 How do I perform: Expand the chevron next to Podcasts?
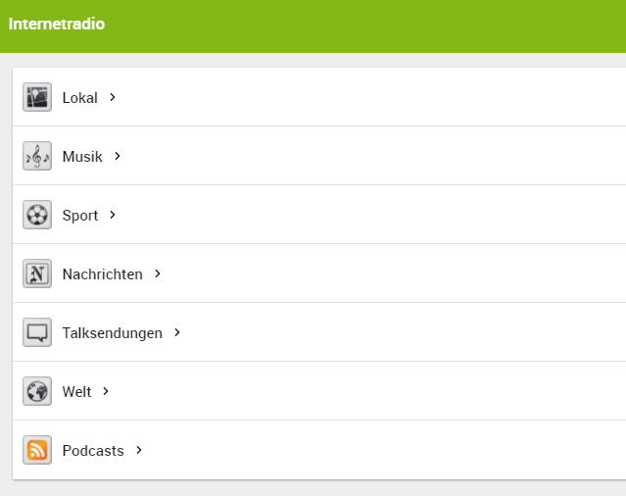point(139,450)
